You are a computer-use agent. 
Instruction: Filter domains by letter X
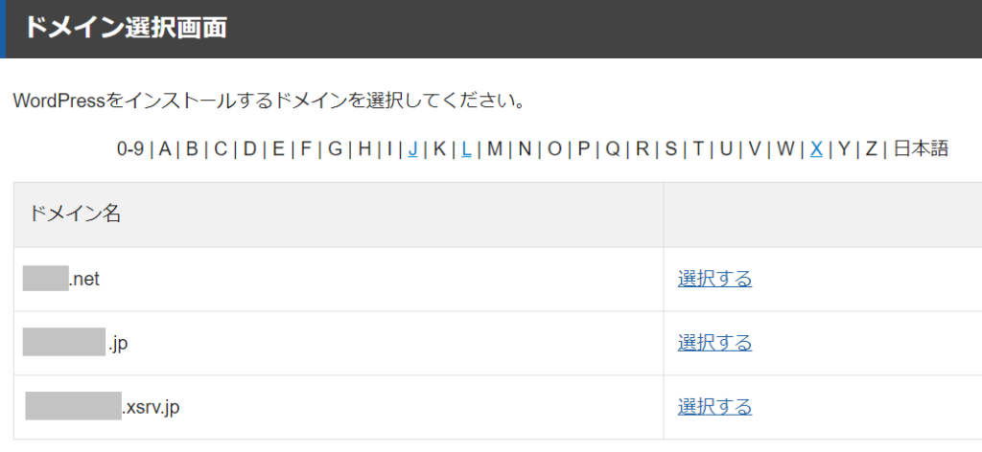816,148
